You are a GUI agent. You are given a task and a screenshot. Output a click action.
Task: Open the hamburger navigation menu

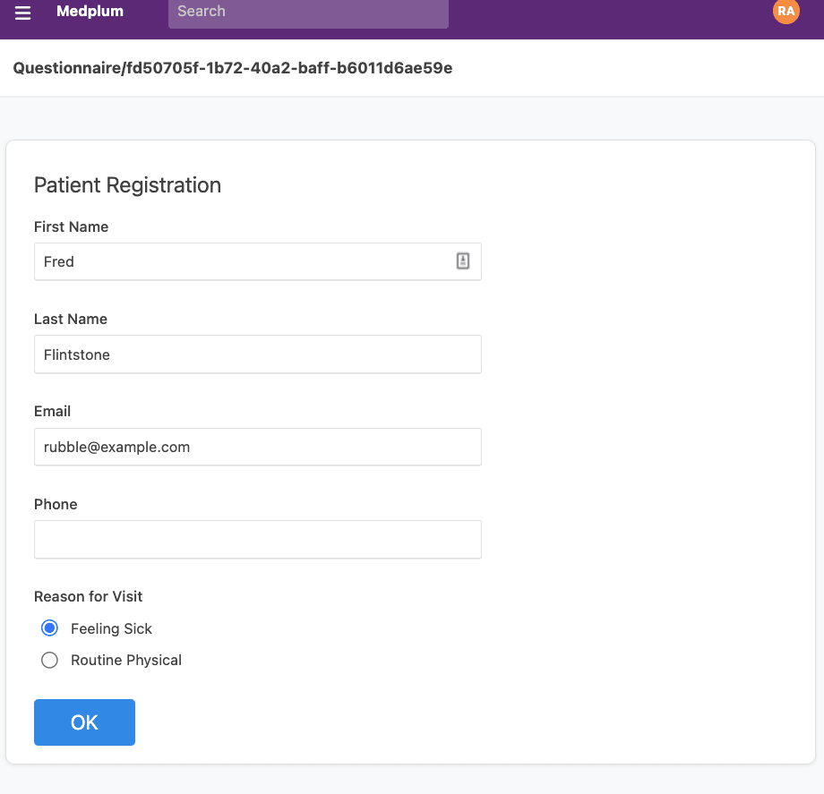click(22, 12)
